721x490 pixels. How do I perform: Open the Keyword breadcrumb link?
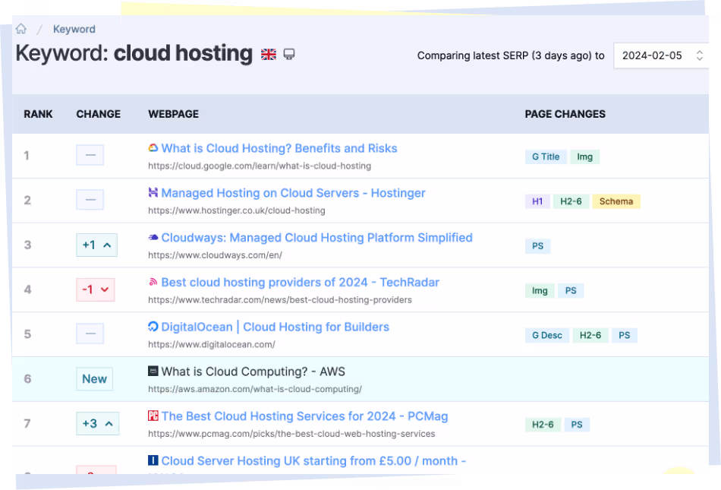point(74,29)
